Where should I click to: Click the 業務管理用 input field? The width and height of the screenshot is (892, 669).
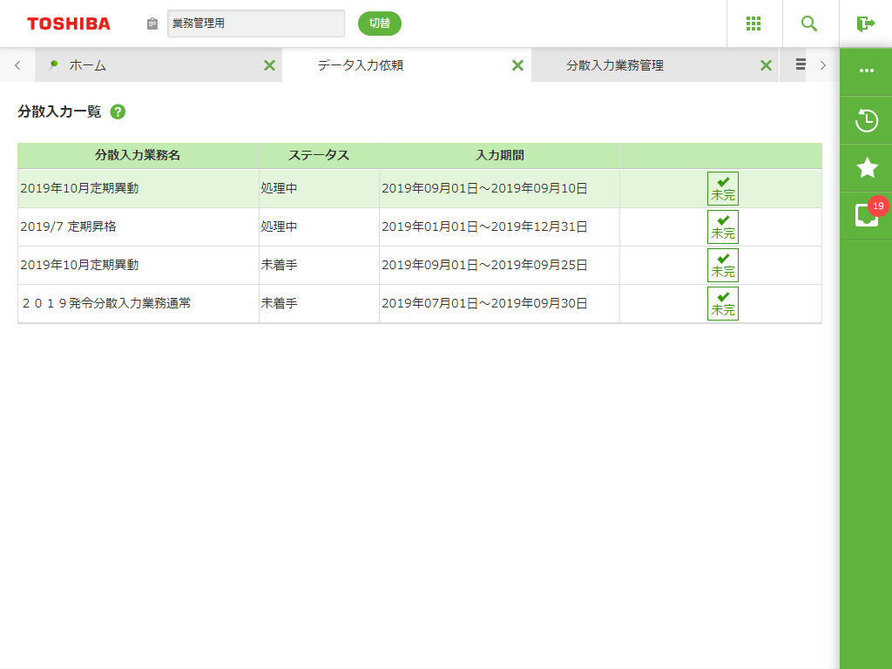pyautogui.click(x=256, y=24)
